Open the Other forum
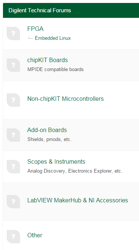 35,235
